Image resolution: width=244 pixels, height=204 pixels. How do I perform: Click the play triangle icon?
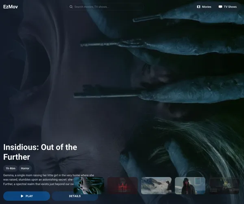pyautogui.click(x=22, y=196)
